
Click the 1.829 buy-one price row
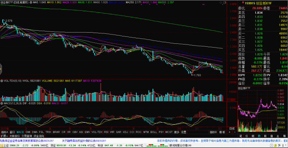click(x=263, y=34)
